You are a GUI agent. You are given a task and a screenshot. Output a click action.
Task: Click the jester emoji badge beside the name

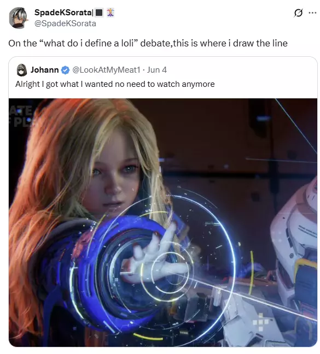[x=110, y=13]
